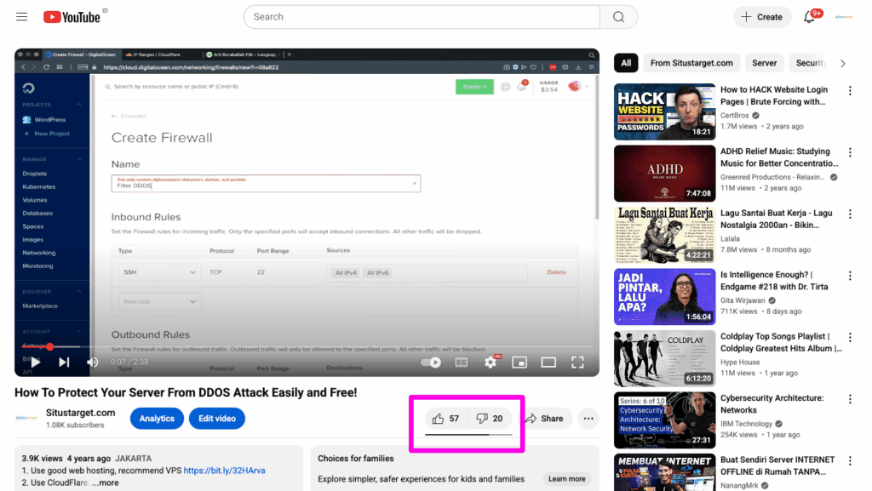Screen dimensions: 872x491
Task: Click the CertBros channel name
Action: (x=735, y=116)
